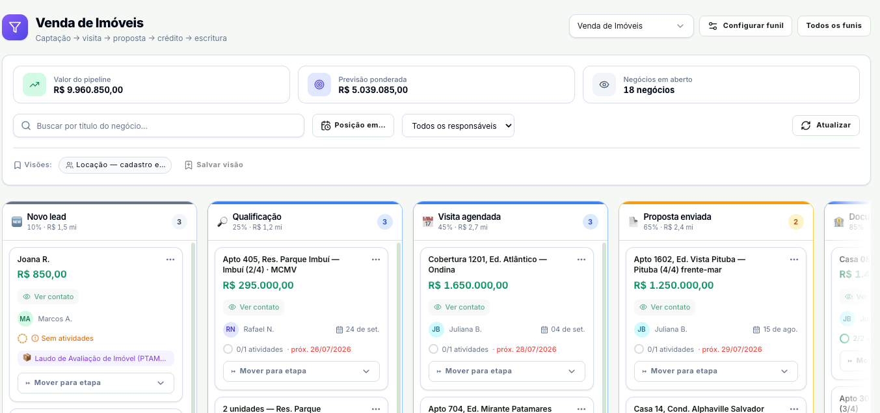This screenshot has width=880, height=413.
Task: Click próx. 29/07/2026 on Apto 1602 card
Action: [x=732, y=349]
